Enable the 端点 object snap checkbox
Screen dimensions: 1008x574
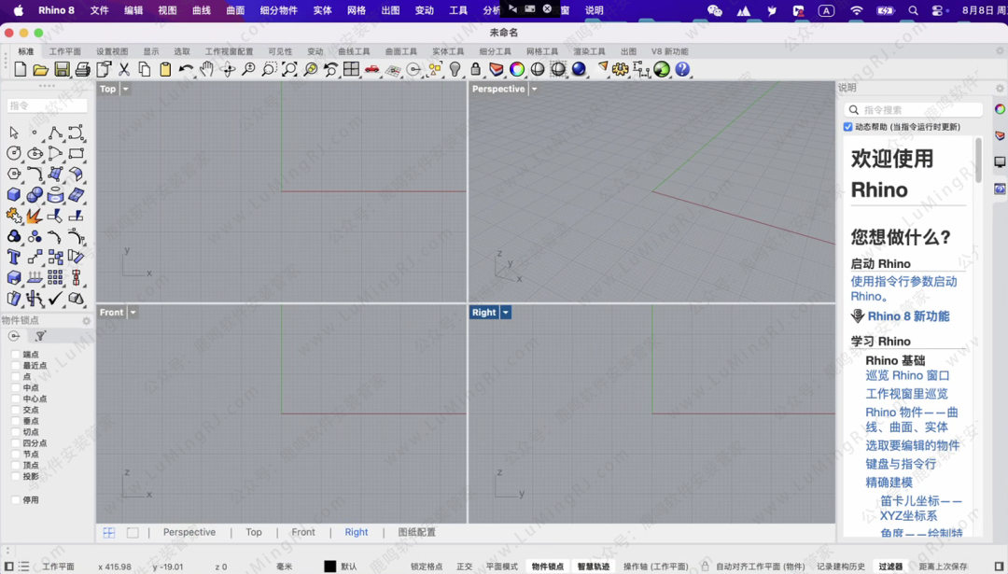tap(16, 355)
